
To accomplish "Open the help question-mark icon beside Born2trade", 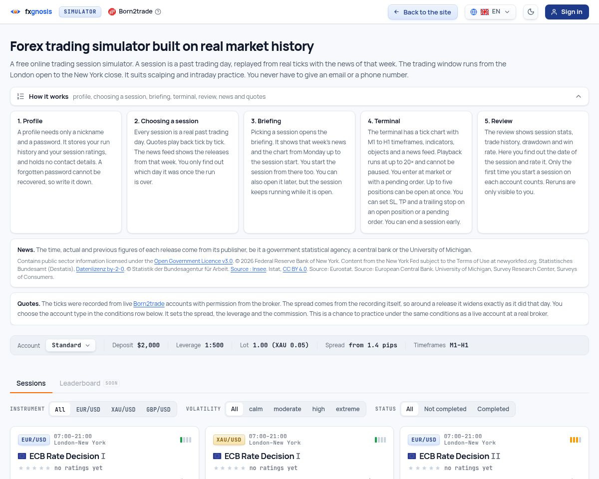I will coord(158,11).
